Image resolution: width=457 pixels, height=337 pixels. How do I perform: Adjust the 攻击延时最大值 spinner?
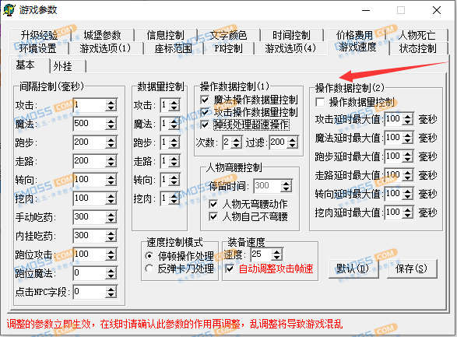pyautogui.click(x=408, y=119)
